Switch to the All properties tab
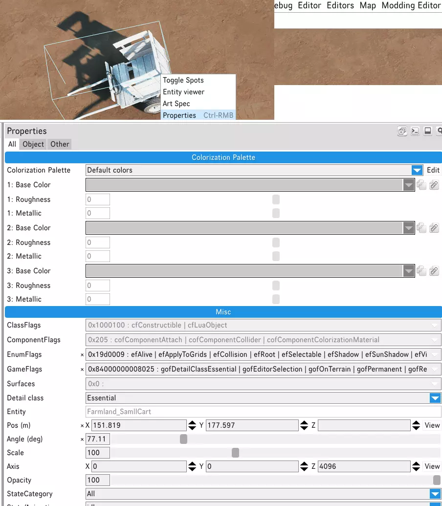The width and height of the screenshot is (442, 506). pyautogui.click(x=12, y=144)
